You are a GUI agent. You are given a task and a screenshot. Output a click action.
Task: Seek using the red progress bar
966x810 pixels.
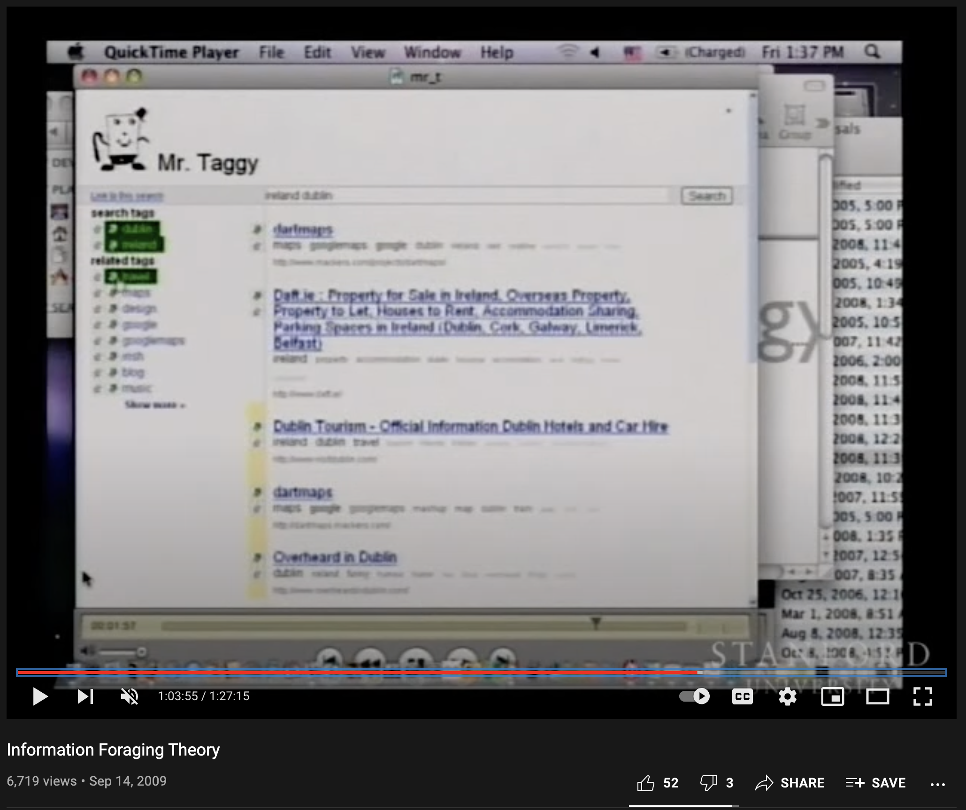point(357,672)
